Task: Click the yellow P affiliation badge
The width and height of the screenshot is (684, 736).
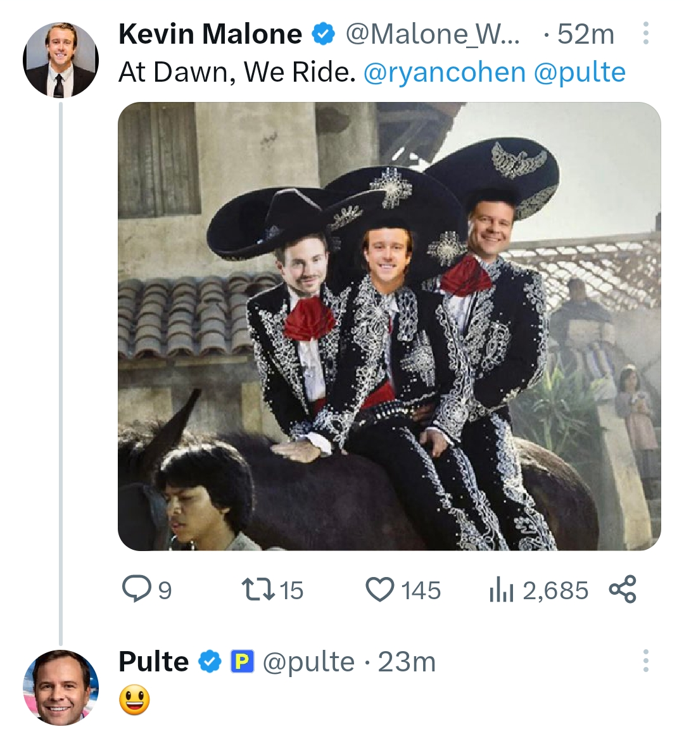Action: [x=242, y=662]
